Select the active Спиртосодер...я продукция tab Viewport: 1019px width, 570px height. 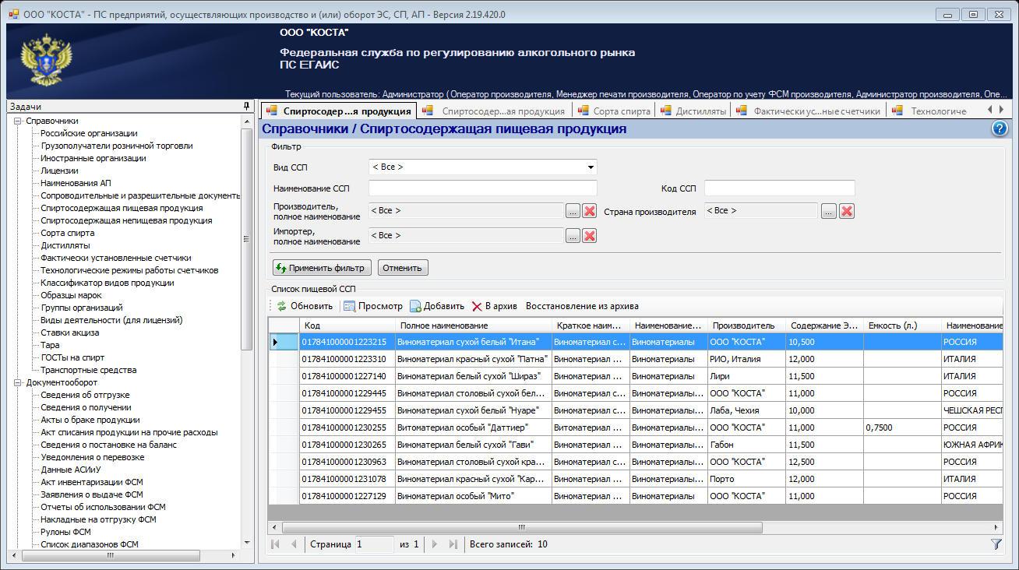(x=339, y=111)
